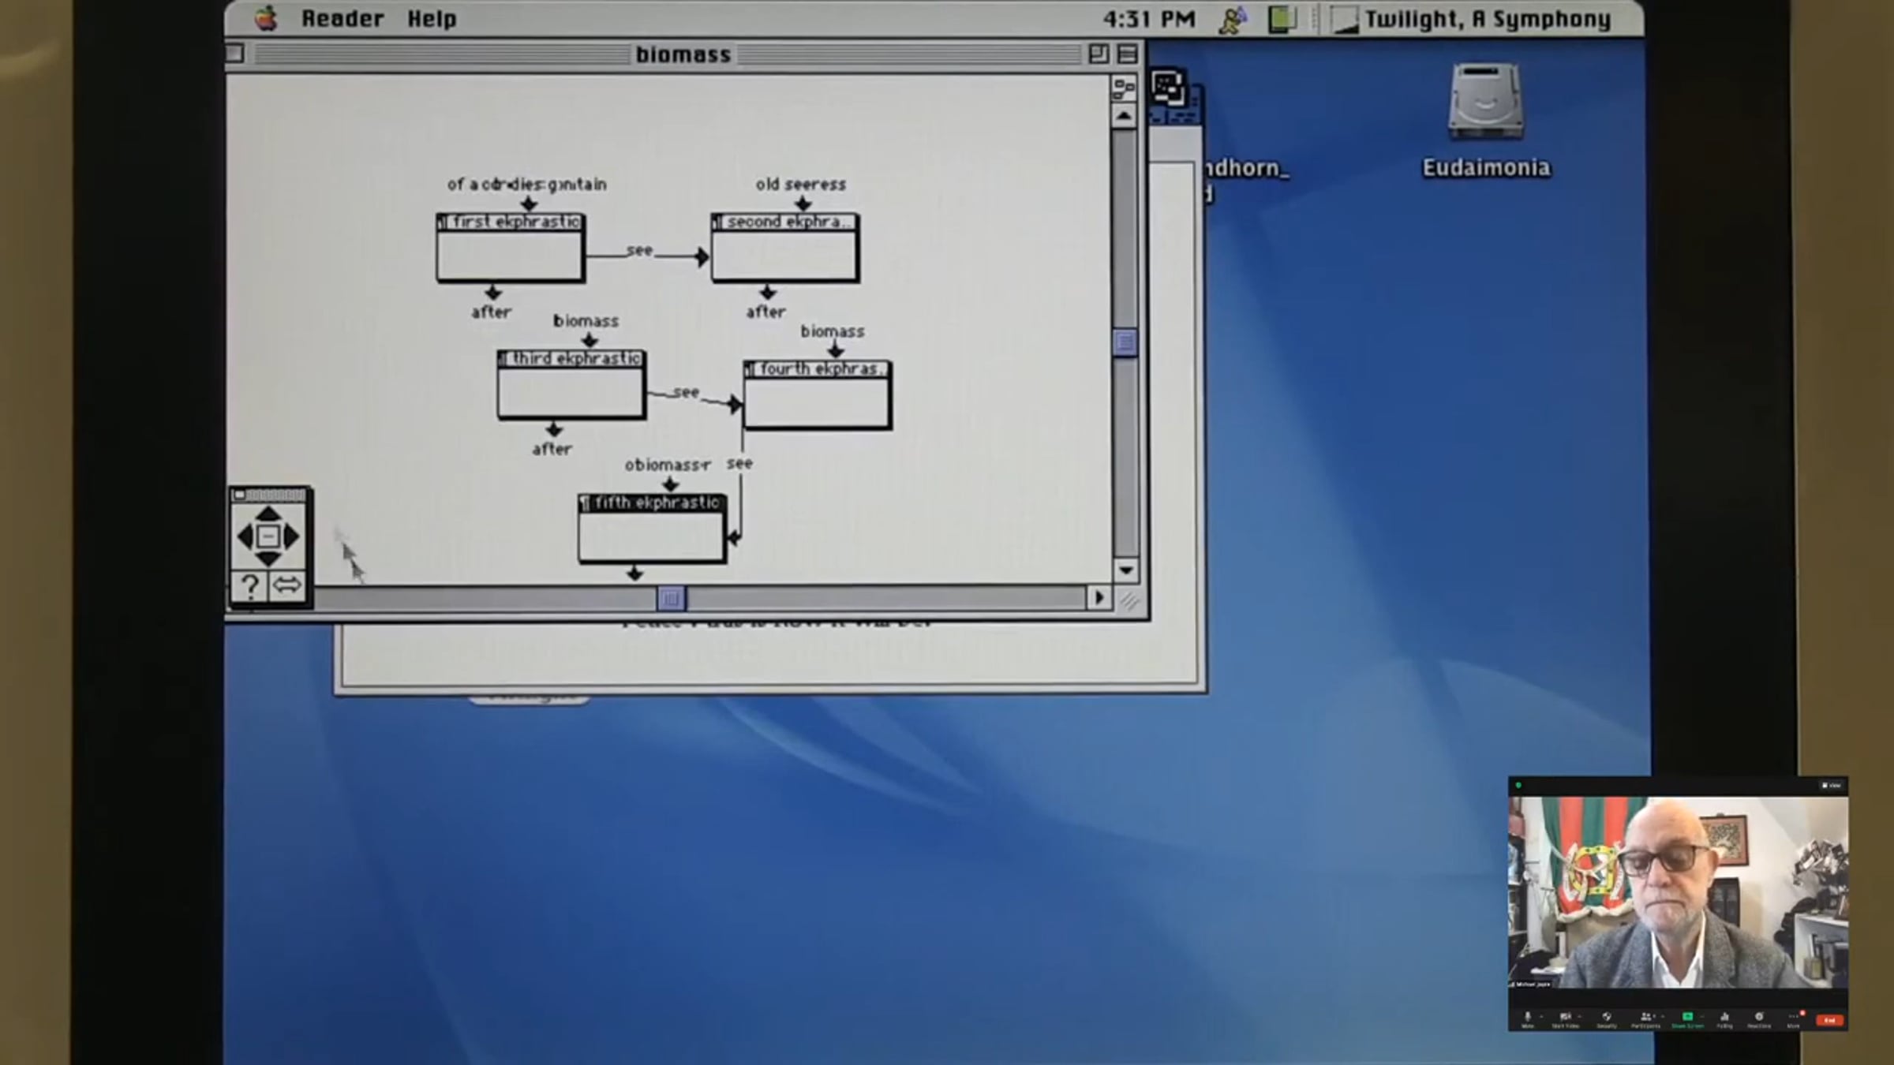Screen dimensions: 1894x1065
Task: Open Reactions in the Zoom toolbar
Action: (x=1759, y=1019)
